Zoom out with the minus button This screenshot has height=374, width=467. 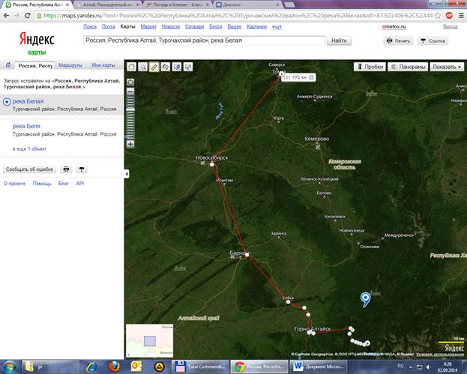[x=130, y=91]
